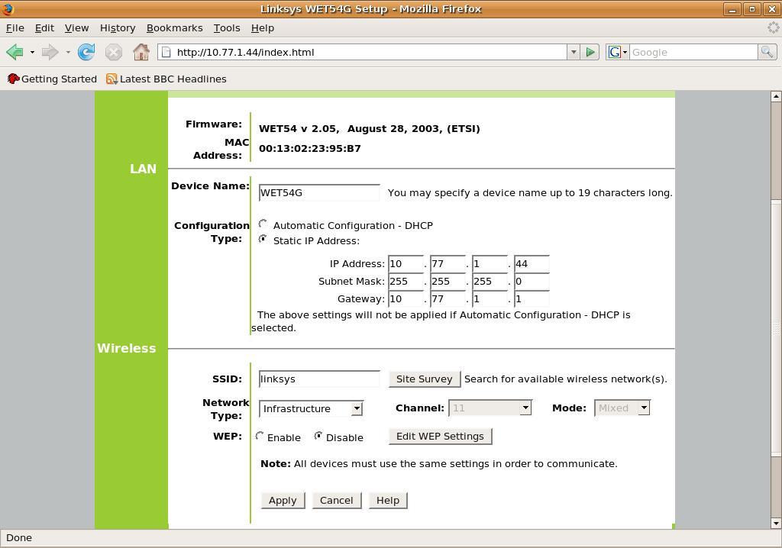This screenshot has height=548, width=782.
Task: Enable WEP radio button
Action: [260, 437]
